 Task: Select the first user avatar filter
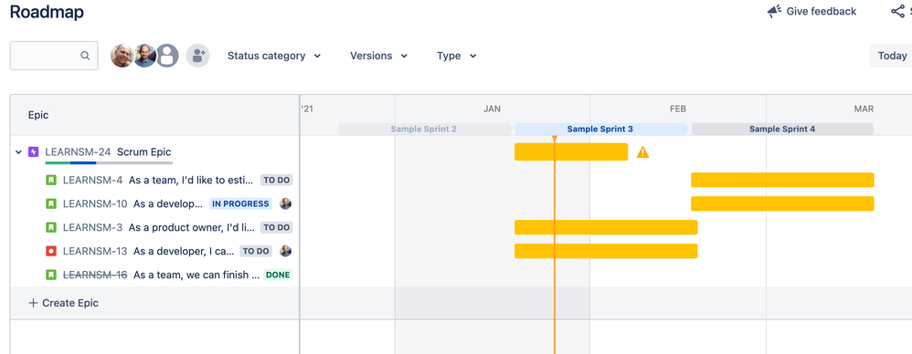122,56
